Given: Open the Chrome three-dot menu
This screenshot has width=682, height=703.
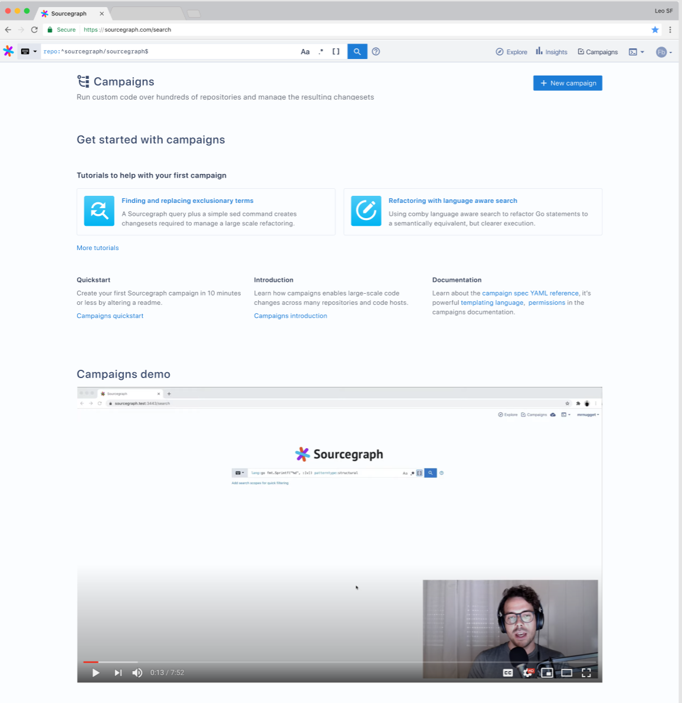Looking at the screenshot, I should [x=670, y=29].
